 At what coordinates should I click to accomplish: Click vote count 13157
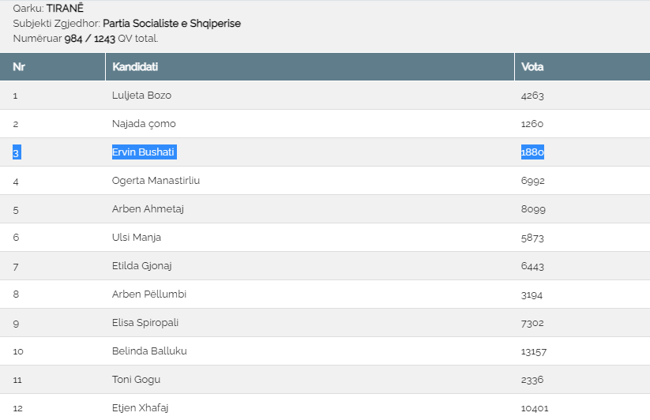tap(534, 351)
